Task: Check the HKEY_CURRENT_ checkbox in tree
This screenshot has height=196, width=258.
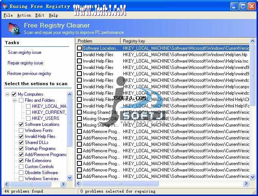Action: pos(28,112)
